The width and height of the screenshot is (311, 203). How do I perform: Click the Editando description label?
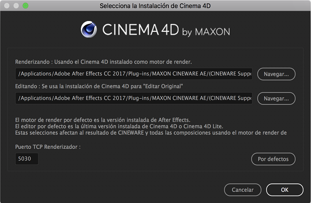pyautogui.click(x=98, y=86)
